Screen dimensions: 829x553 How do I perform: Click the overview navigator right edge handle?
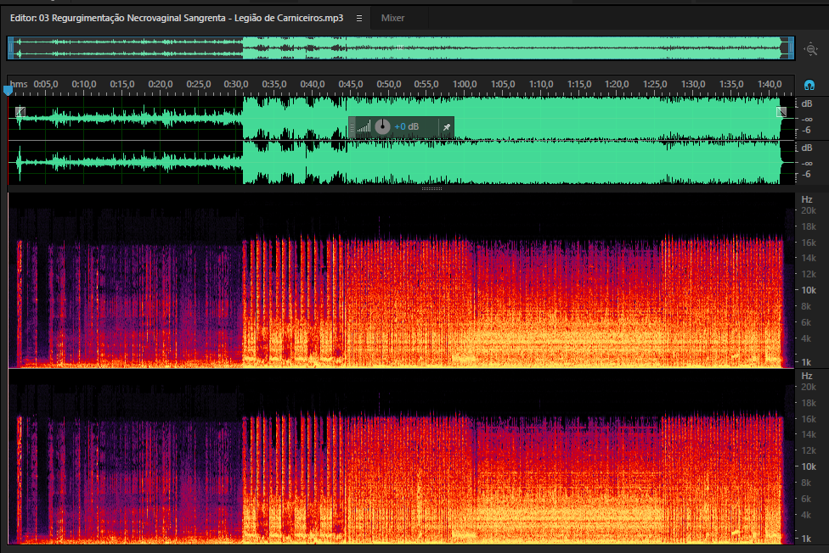click(x=792, y=48)
